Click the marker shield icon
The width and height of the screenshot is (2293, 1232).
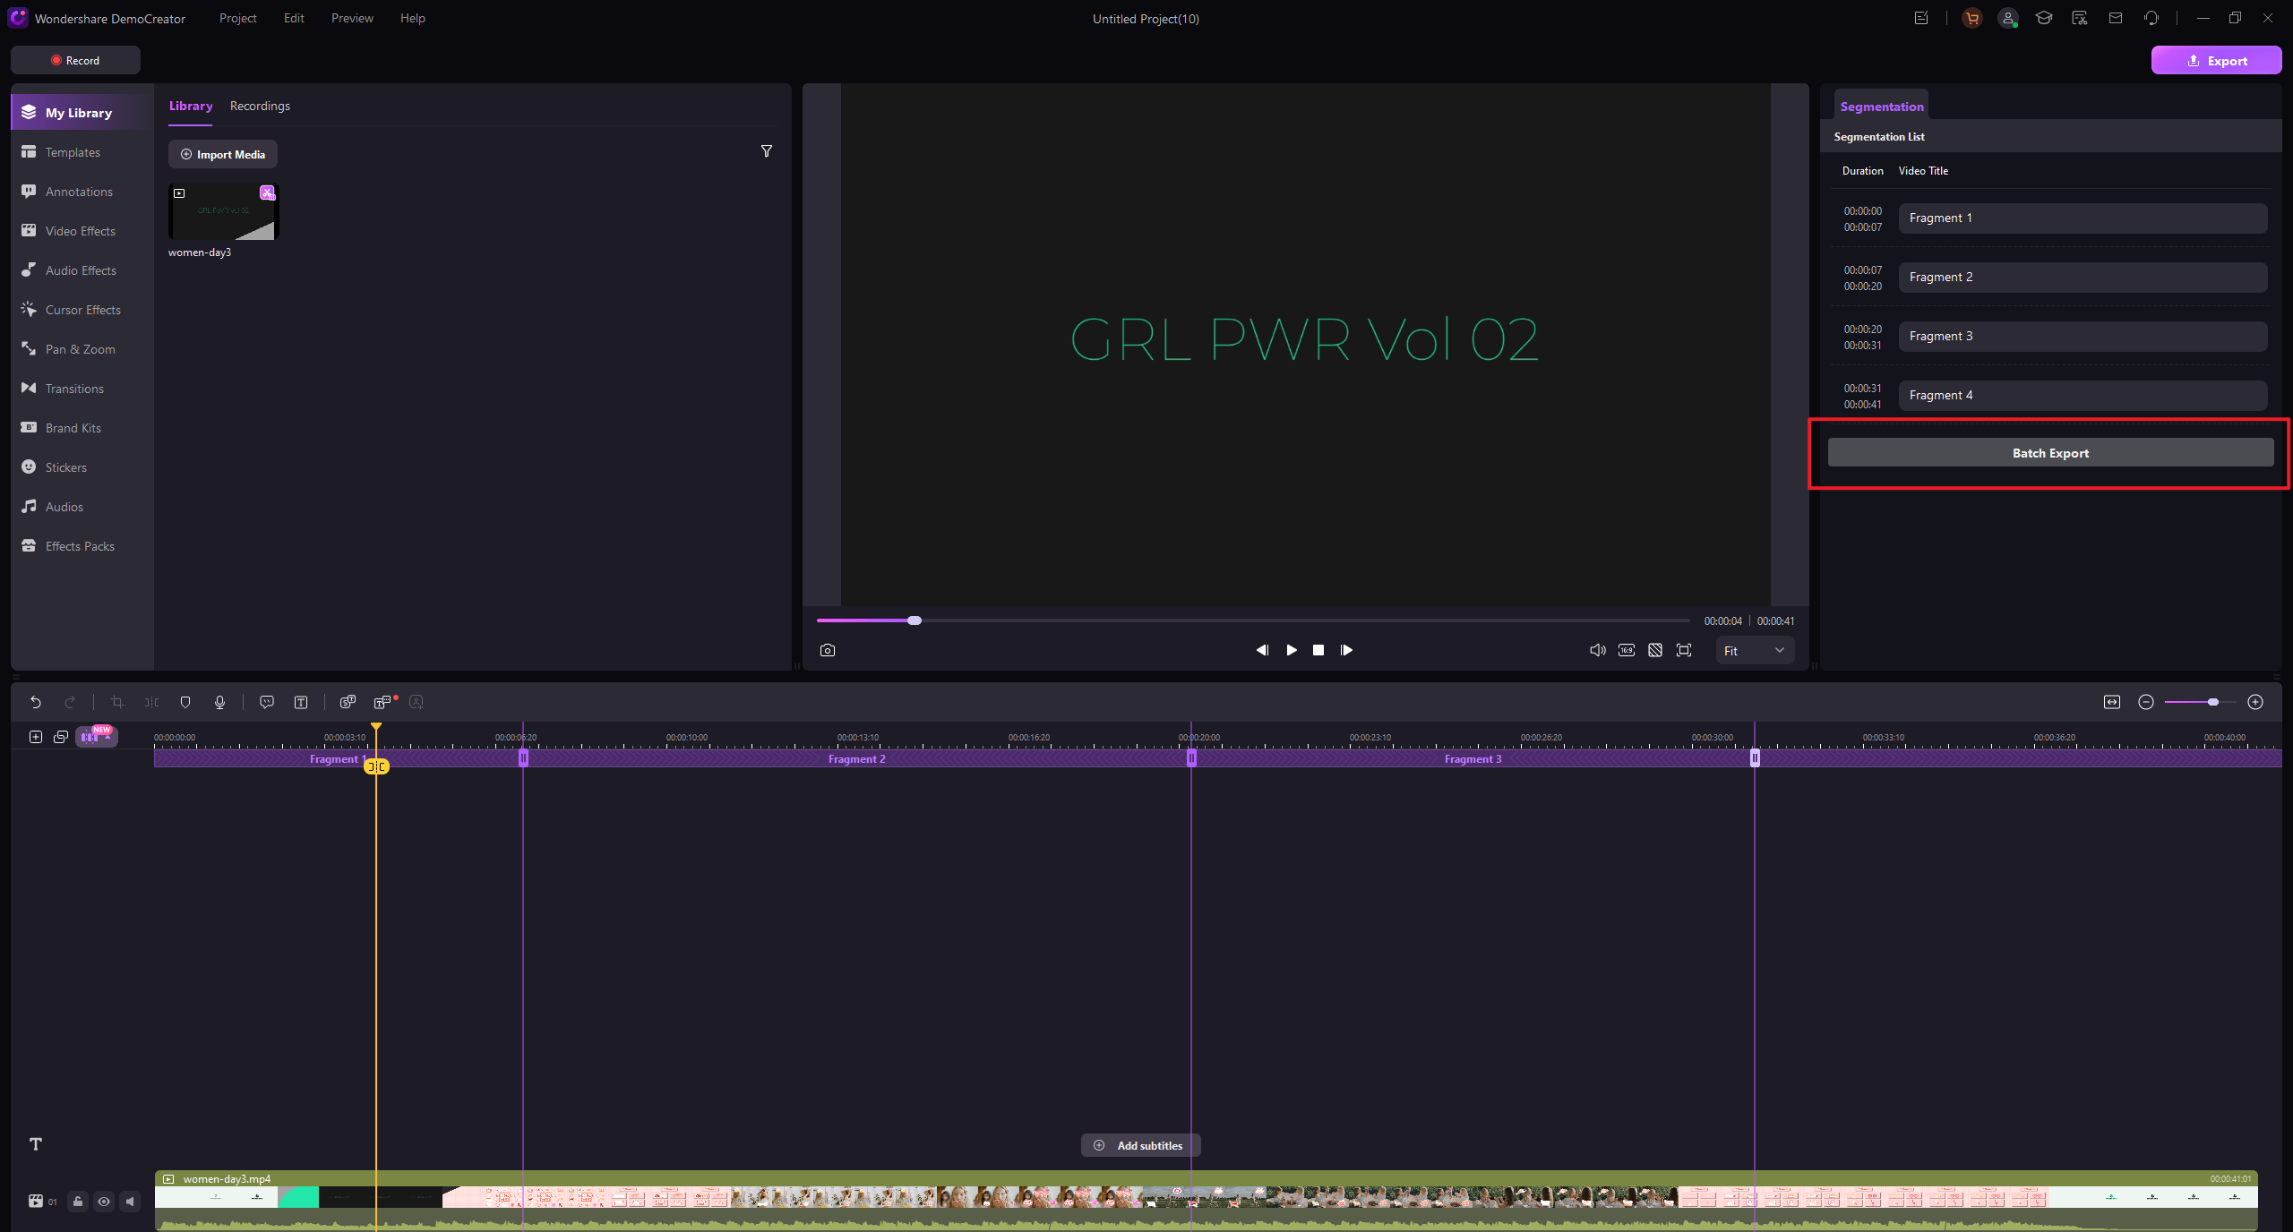(185, 702)
